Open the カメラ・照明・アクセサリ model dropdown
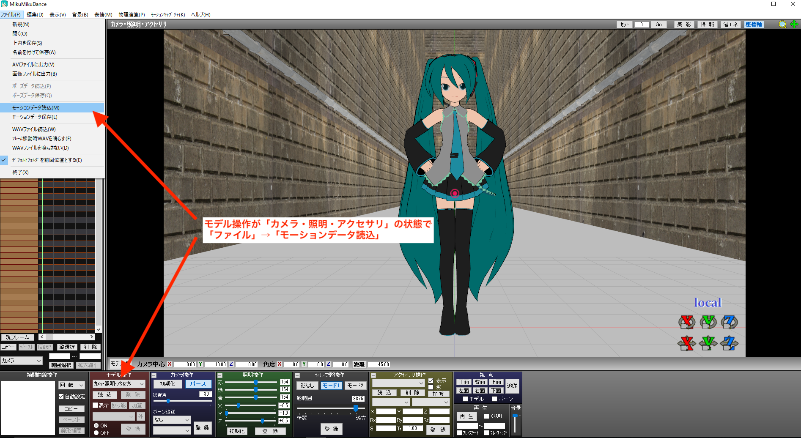Screen dimensions: 801x438 tap(119, 384)
